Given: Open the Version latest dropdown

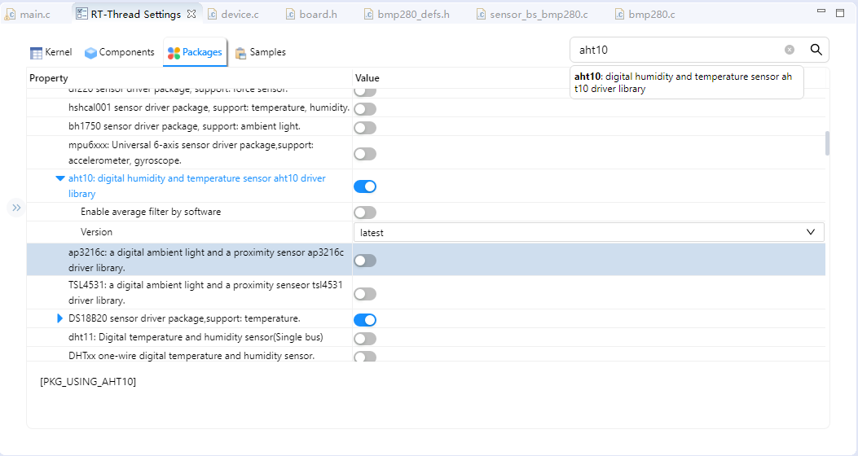Looking at the screenshot, I should pyautogui.click(x=589, y=232).
